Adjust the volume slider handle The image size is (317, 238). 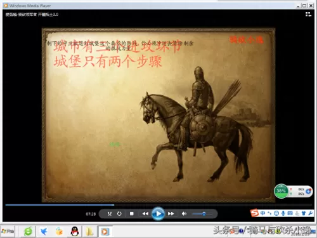click(x=204, y=214)
